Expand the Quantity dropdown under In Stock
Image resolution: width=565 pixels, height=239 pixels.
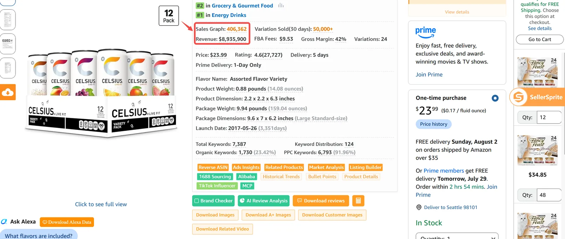pyautogui.click(x=457, y=237)
